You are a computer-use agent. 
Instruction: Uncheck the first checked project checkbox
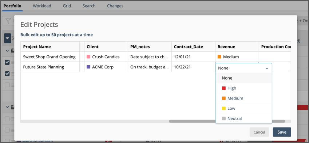(x=7, y=62)
